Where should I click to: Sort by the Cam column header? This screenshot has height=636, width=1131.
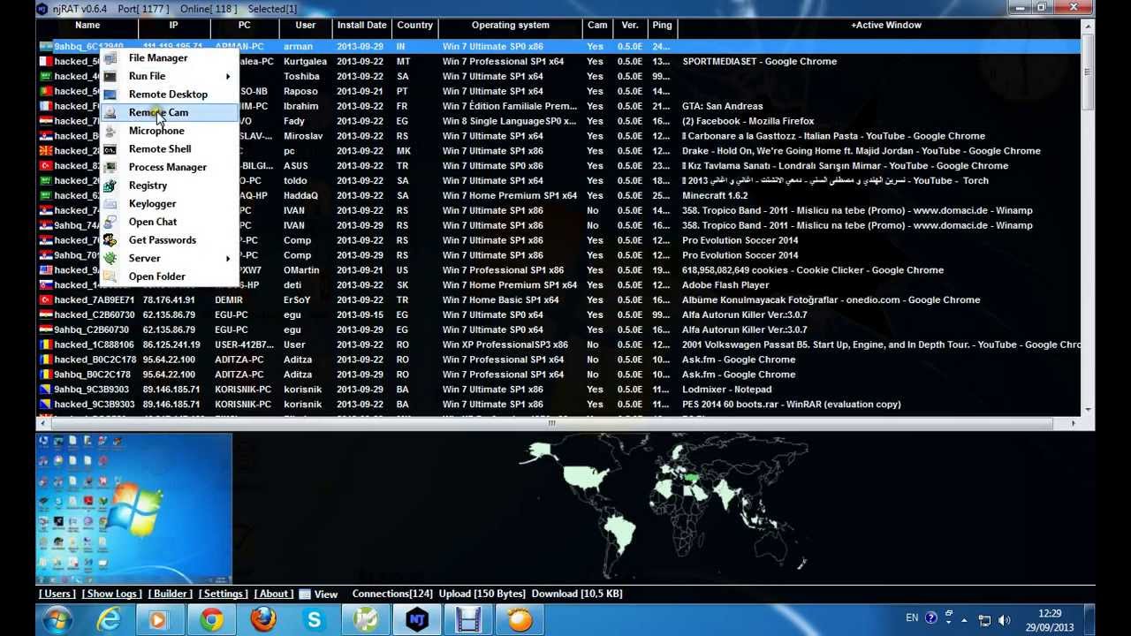(598, 26)
